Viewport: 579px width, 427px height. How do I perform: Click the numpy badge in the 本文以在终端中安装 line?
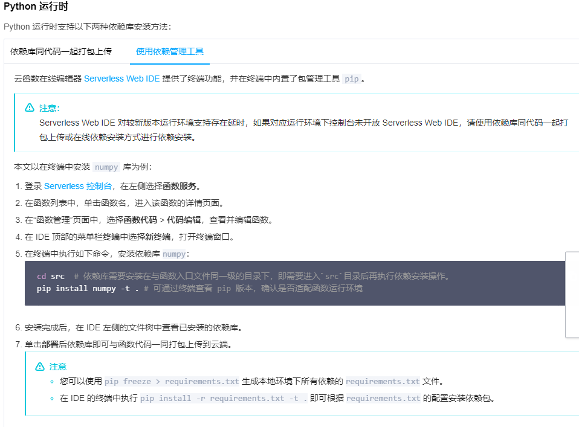pos(106,167)
